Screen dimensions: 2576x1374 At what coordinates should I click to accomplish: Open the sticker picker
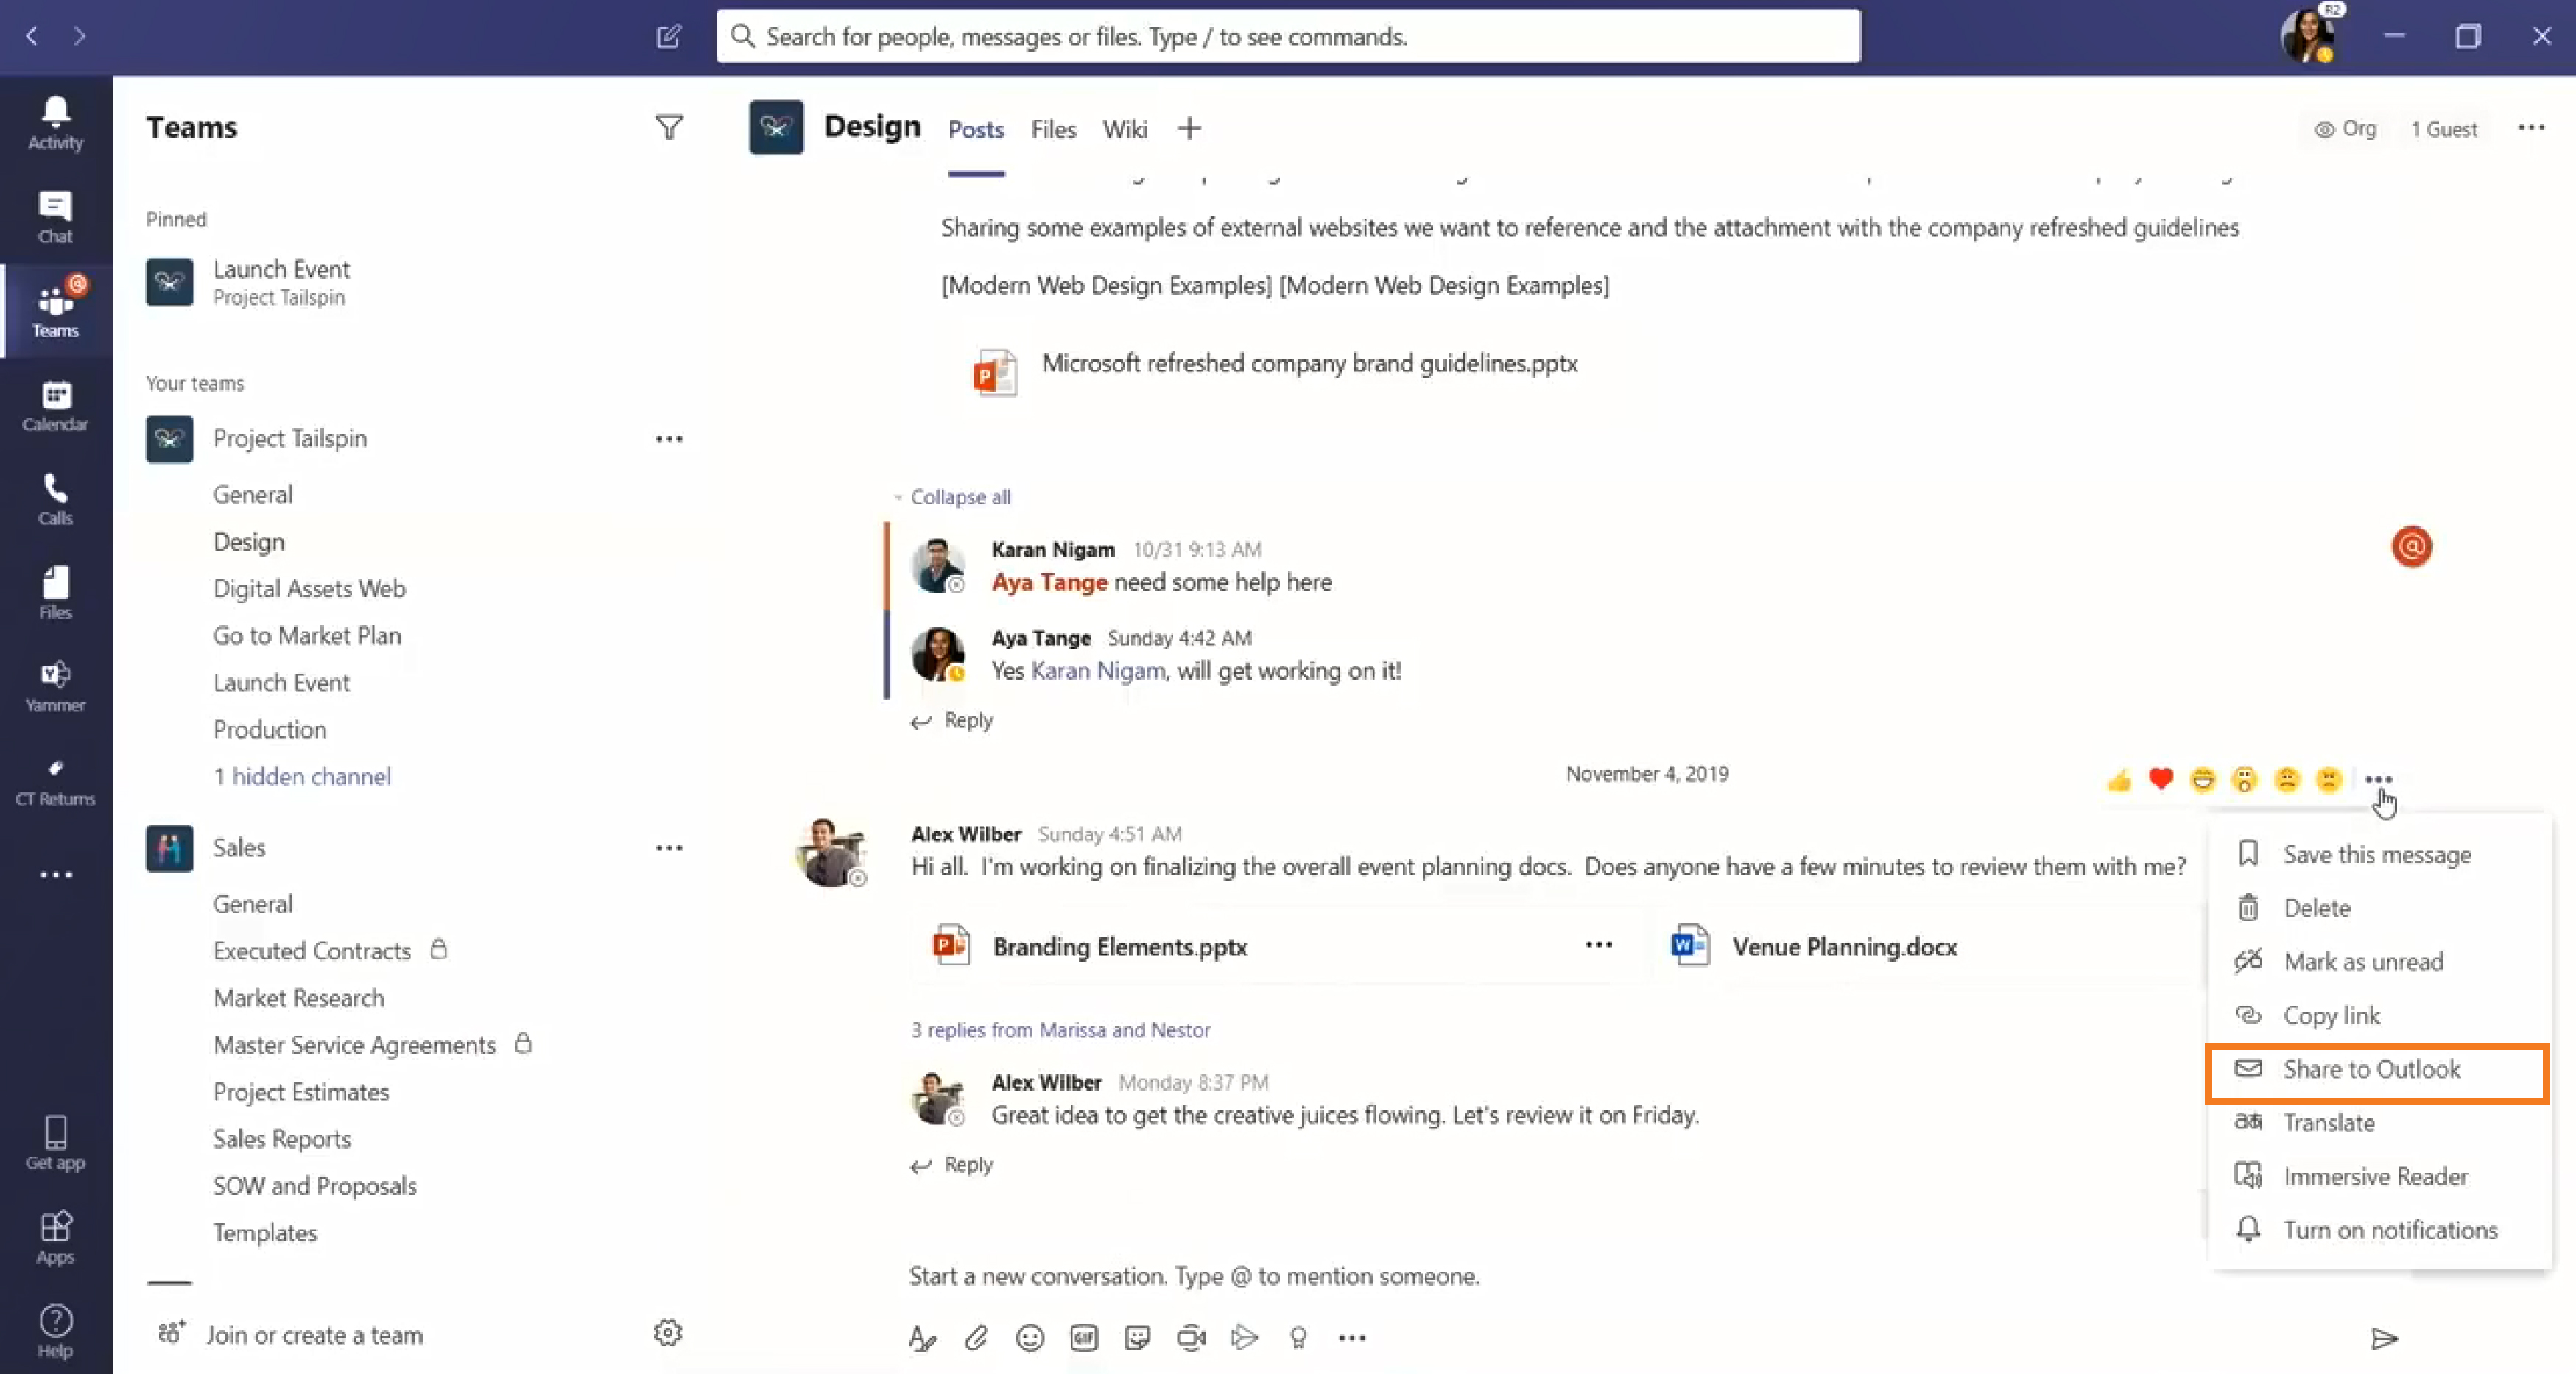pos(1137,1338)
